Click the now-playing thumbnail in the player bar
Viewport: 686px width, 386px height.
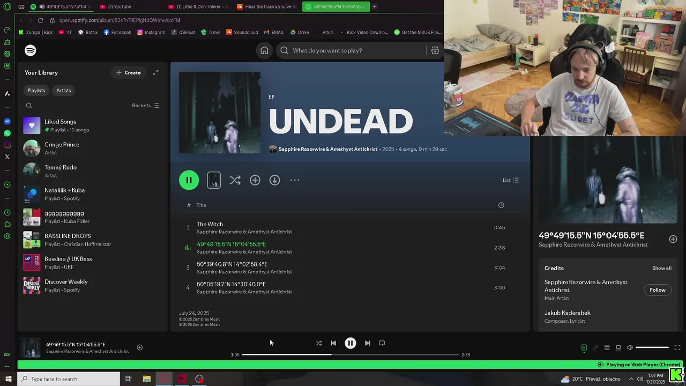31,347
